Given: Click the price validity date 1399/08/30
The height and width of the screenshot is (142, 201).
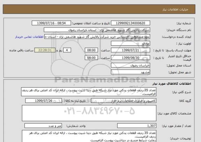Looking at the screenshot, I should tap(131, 58).
